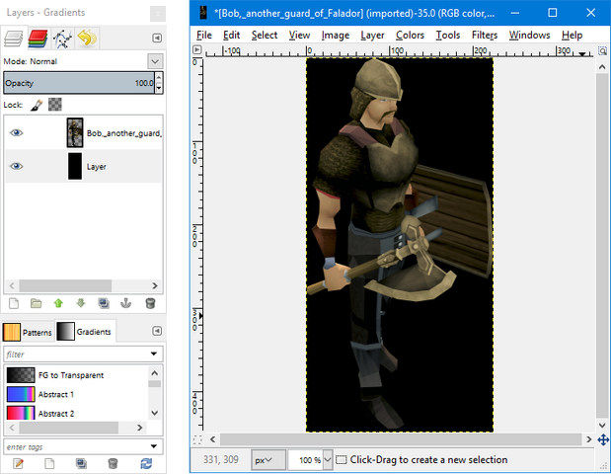The height and width of the screenshot is (474, 611).
Task: Refresh the gradients list
Action: pyautogui.click(x=146, y=463)
